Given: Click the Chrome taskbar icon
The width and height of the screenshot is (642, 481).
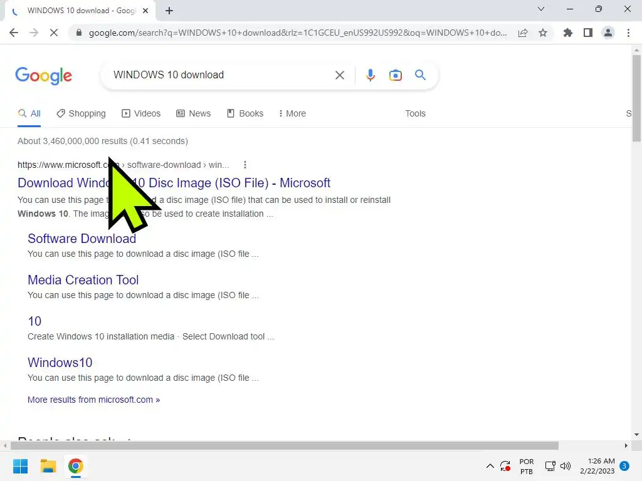Looking at the screenshot, I should point(76,466).
